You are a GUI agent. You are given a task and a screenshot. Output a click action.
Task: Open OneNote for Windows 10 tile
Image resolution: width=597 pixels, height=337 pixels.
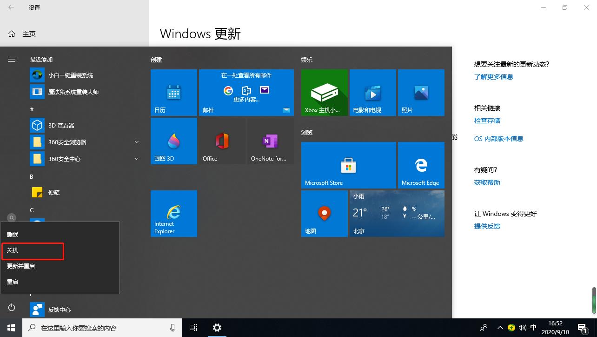click(270, 141)
